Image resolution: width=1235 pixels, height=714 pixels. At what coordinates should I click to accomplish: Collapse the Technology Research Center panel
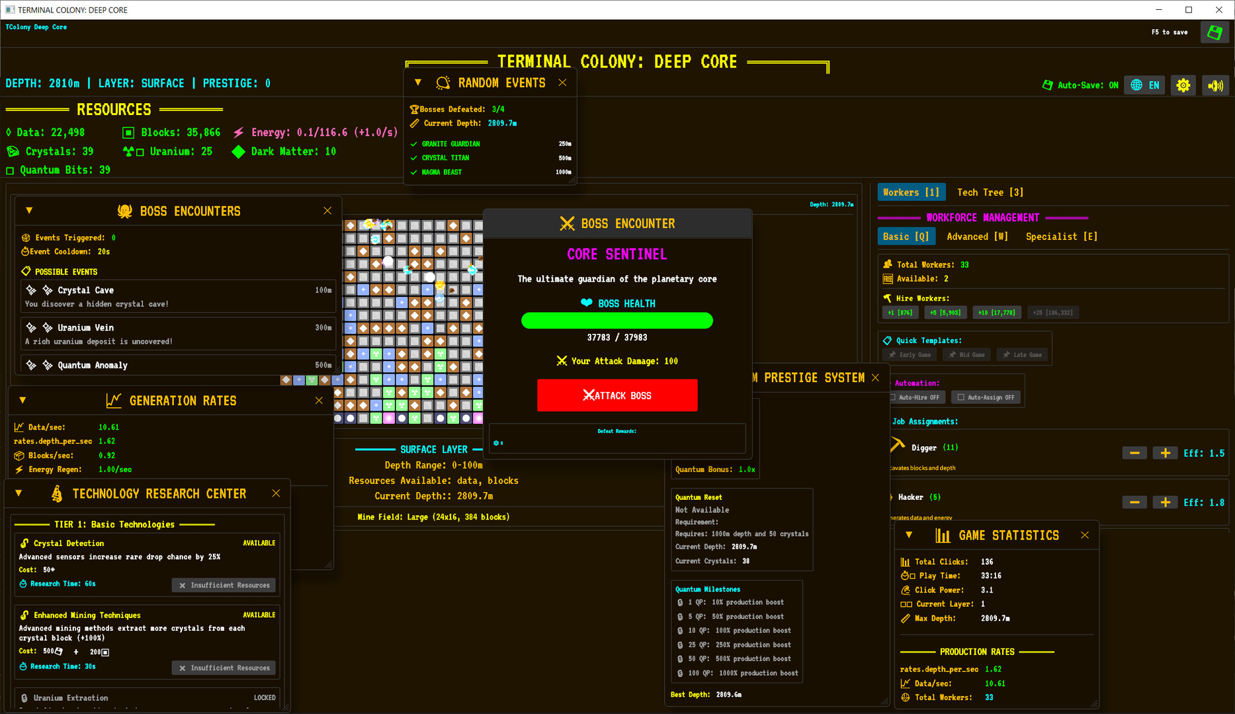(18, 493)
